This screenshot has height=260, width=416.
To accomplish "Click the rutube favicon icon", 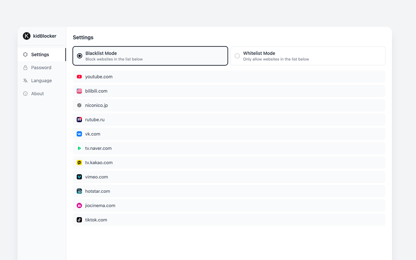I will click(x=79, y=120).
